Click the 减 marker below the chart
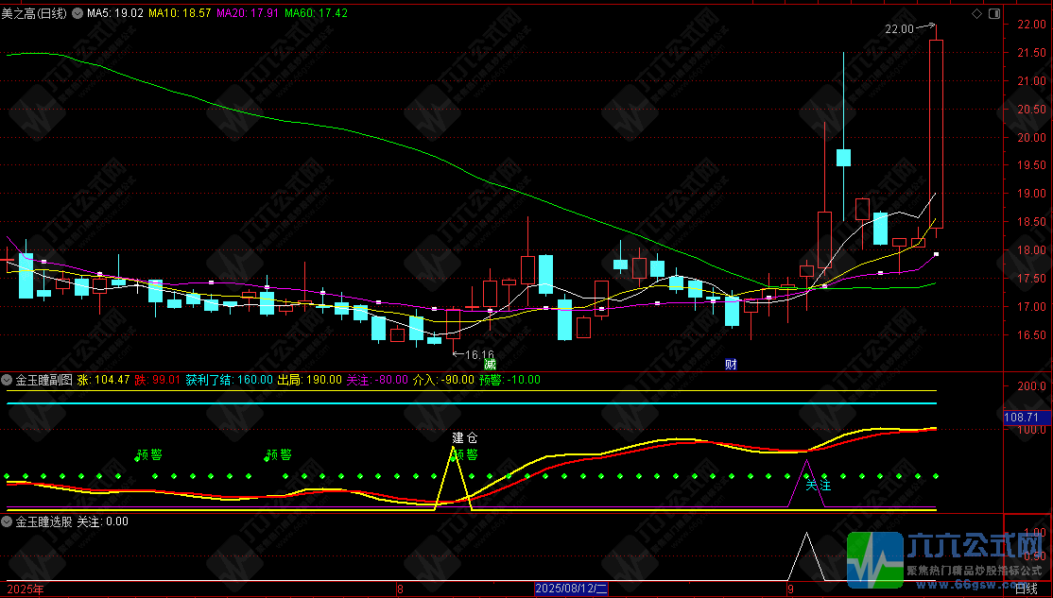Screen dimensions: 1053x598 click(491, 365)
